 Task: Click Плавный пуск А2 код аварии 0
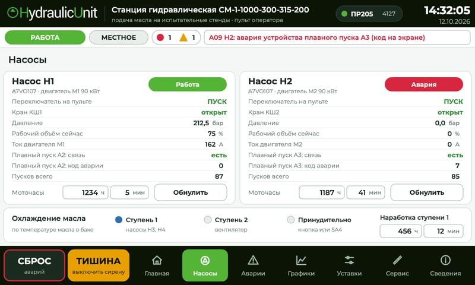(x=221, y=166)
